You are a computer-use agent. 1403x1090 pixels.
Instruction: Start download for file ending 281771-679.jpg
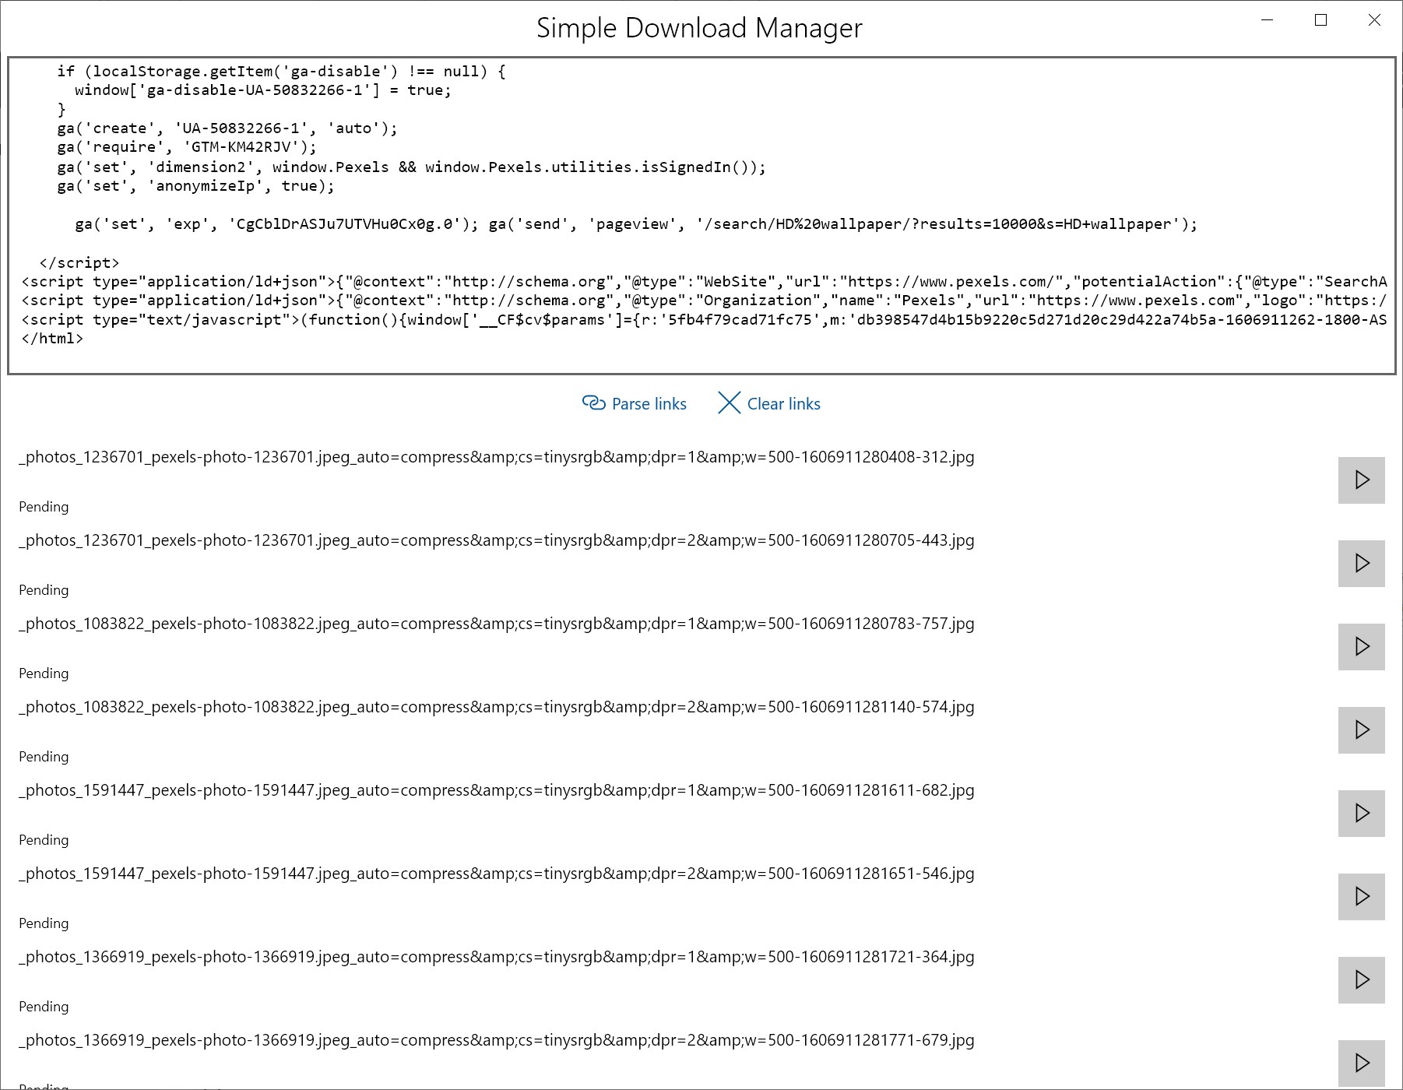coord(1362,1063)
